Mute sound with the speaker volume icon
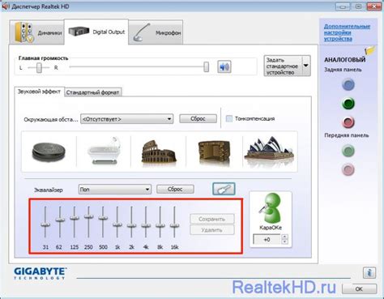 click(x=224, y=66)
